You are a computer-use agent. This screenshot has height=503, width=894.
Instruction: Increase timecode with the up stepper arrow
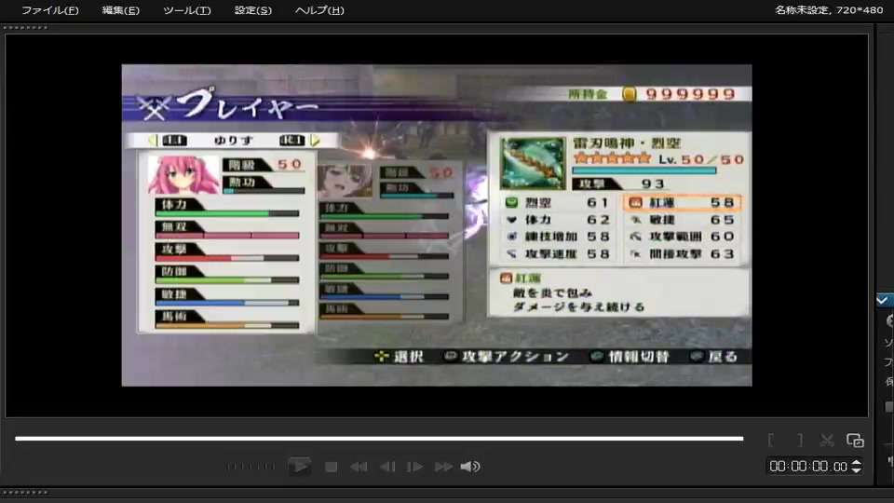click(856, 463)
